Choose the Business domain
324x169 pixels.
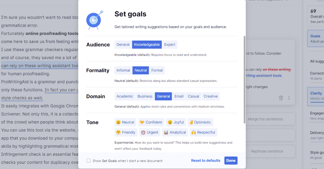coord(145,96)
